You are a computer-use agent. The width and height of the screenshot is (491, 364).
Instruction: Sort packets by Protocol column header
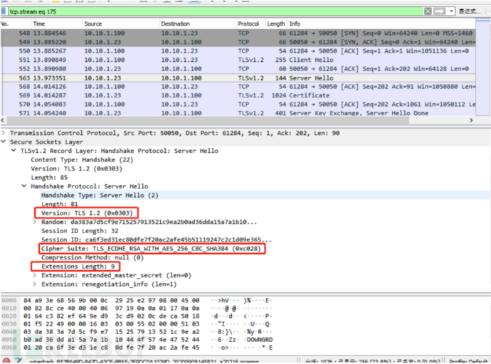click(x=248, y=23)
